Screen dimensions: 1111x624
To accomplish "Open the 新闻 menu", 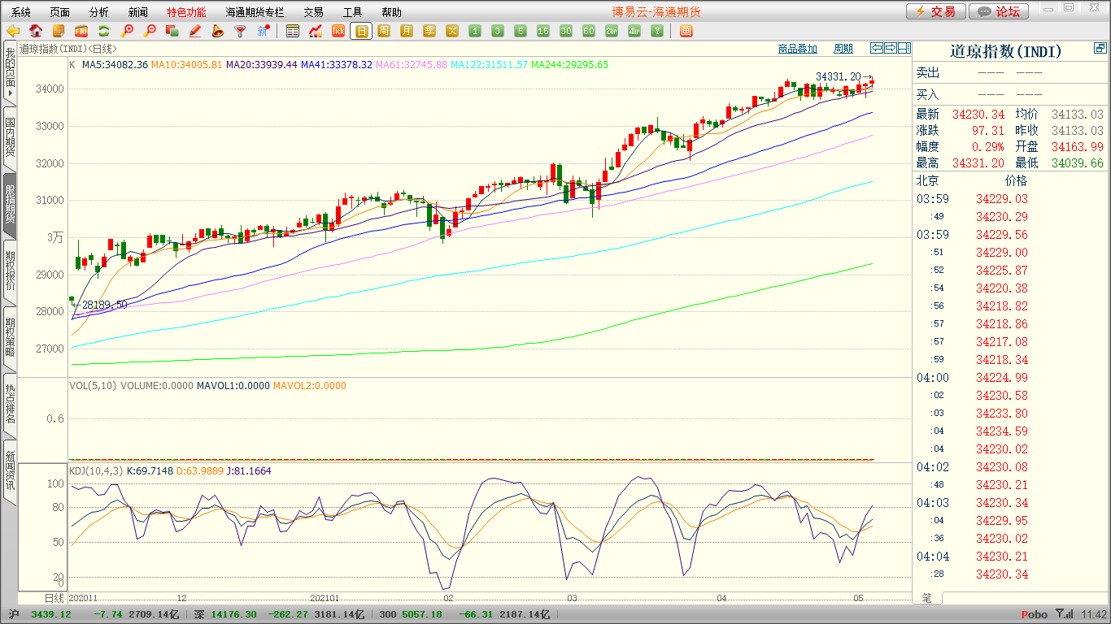I will pos(138,12).
